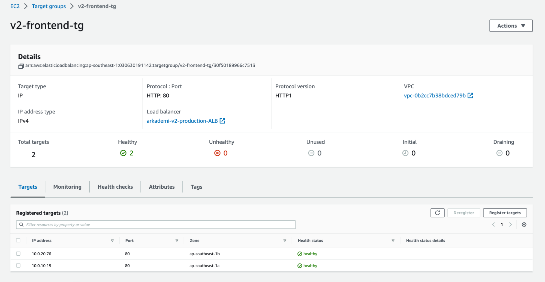The height and width of the screenshot is (282, 545).
Task: Click the Deregister button
Action: tap(463, 213)
